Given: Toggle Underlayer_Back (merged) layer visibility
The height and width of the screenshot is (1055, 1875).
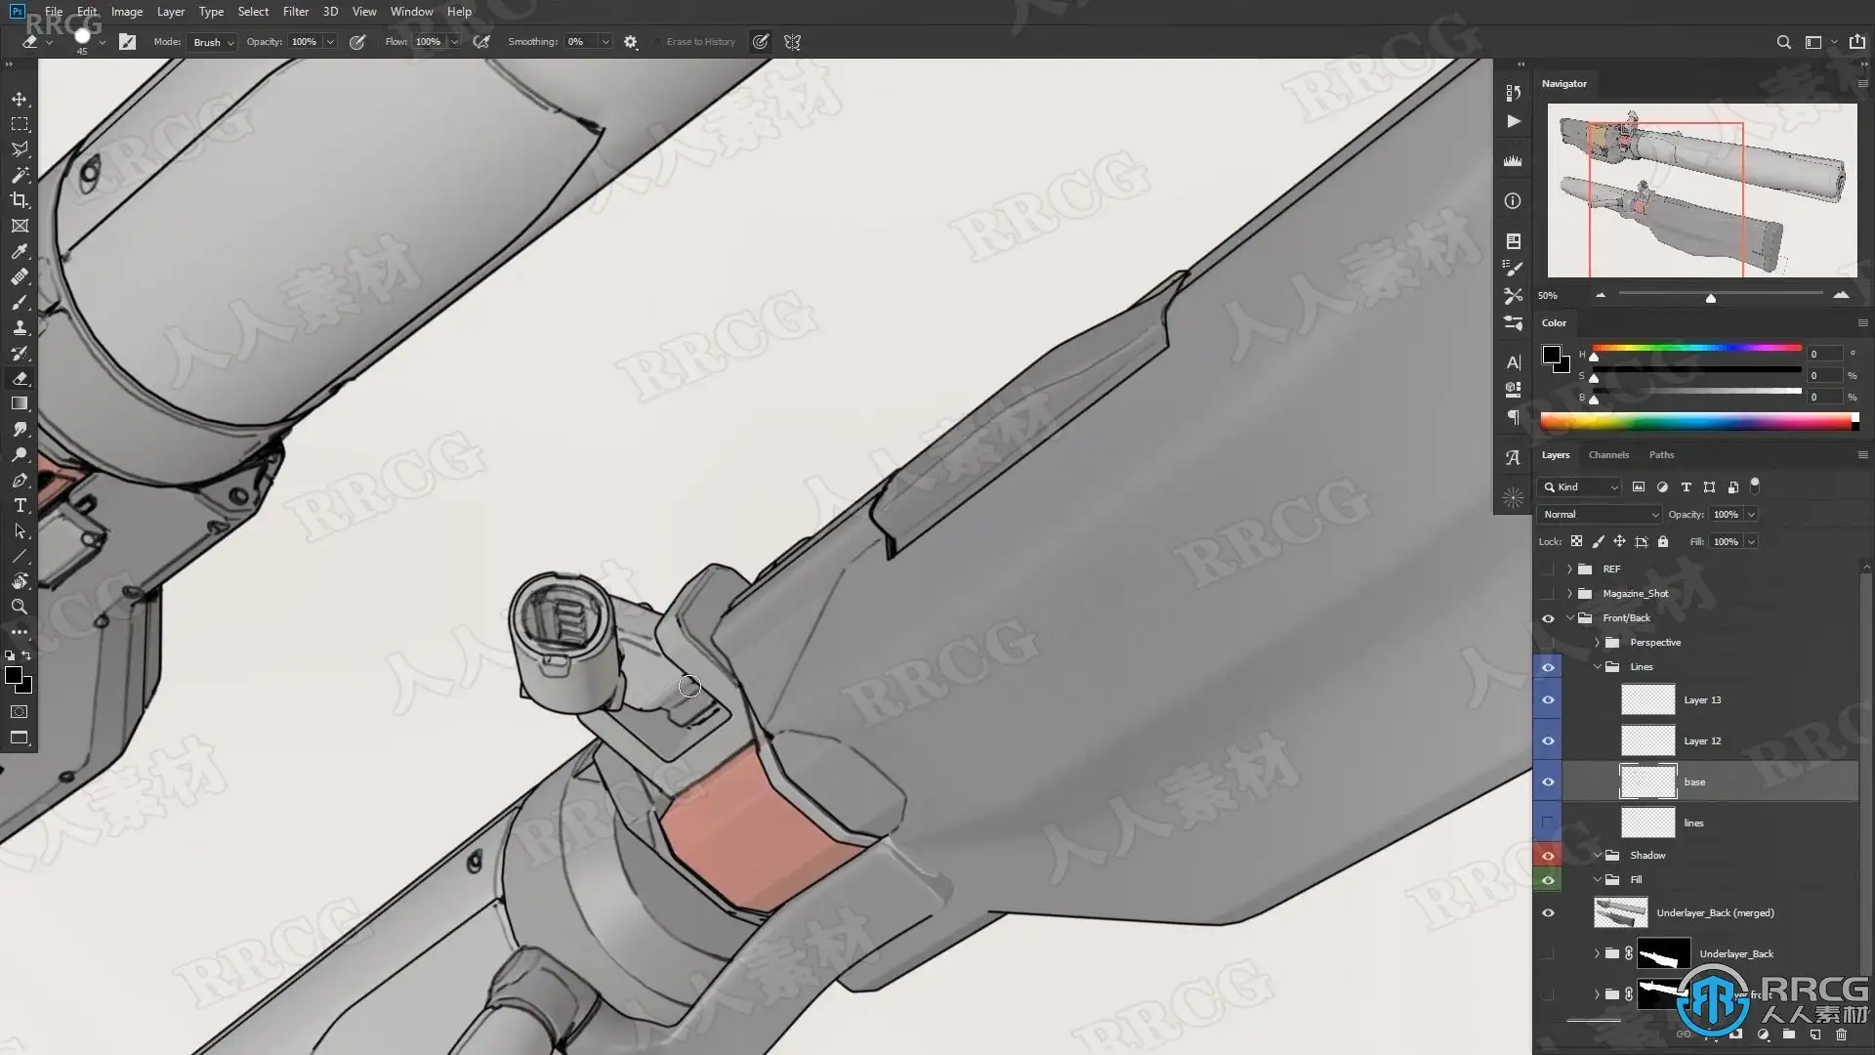Looking at the screenshot, I should coord(1548,912).
